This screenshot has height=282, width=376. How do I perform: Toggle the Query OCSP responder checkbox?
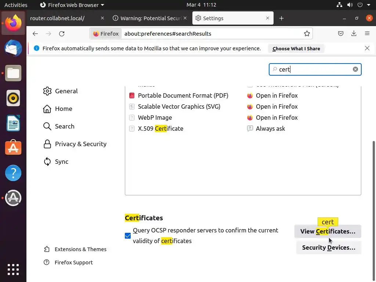(x=128, y=236)
